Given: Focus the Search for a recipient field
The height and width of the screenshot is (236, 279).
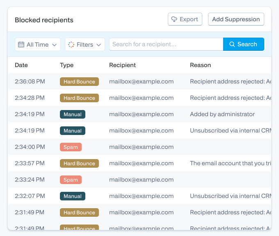Looking at the screenshot, I should (x=166, y=44).
